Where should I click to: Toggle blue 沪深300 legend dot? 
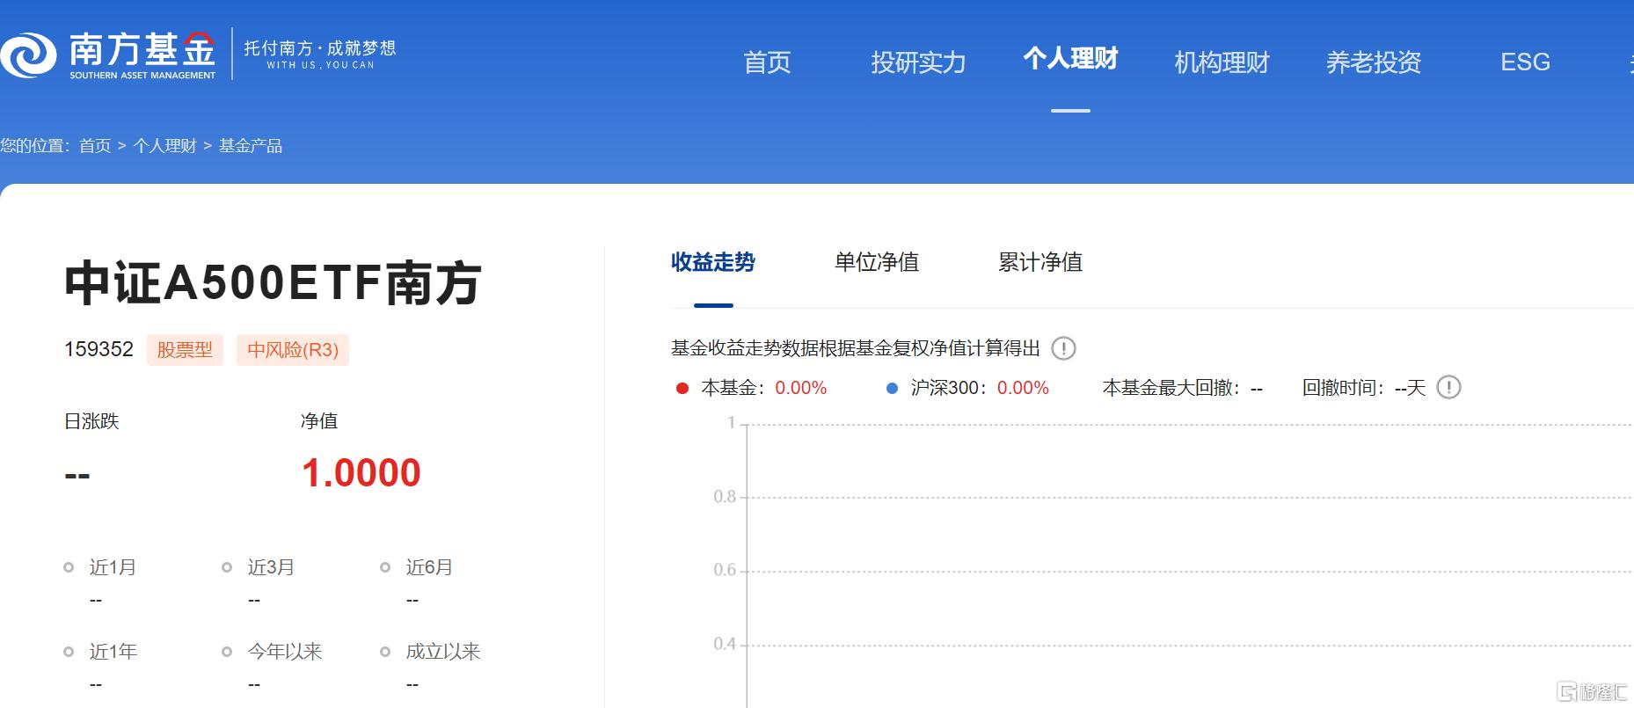coord(892,388)
